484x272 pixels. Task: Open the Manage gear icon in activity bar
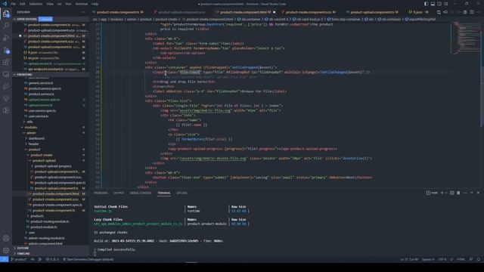(x=6, y=250)
